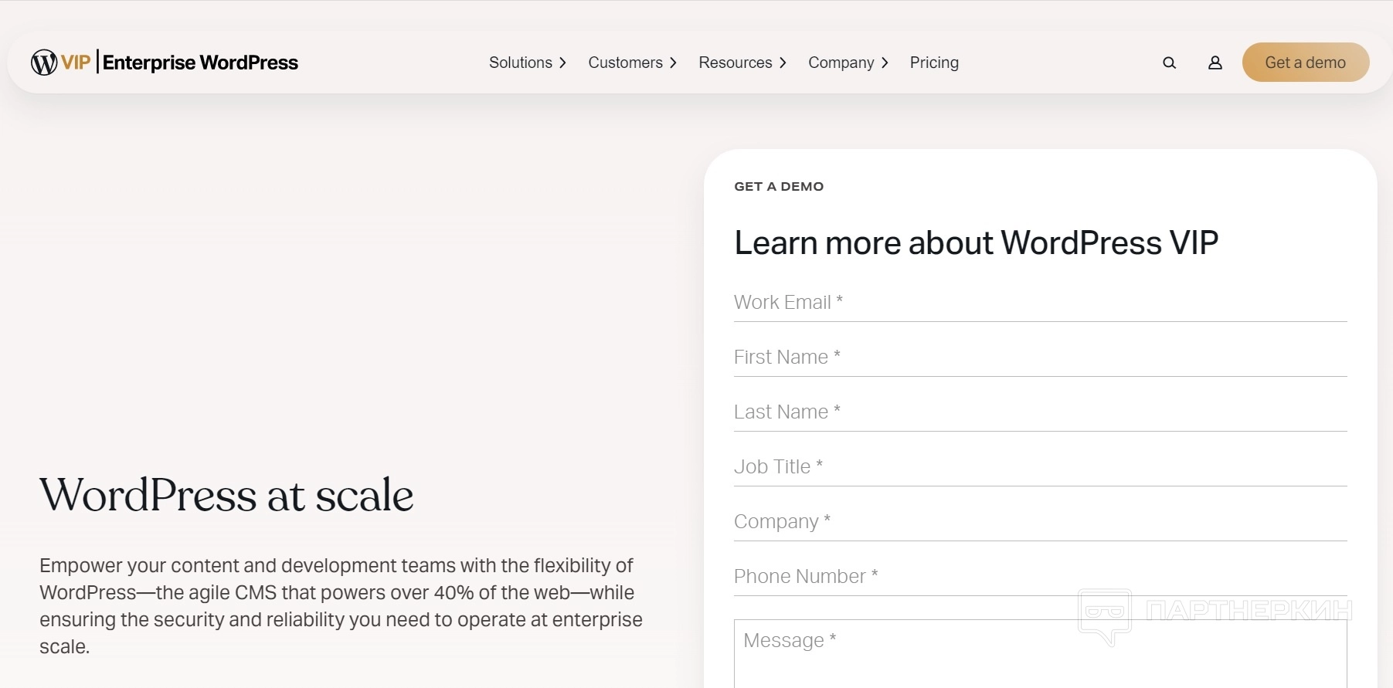The height and width of the screenshot is (688, 1393).
Task: Click the Job Title field
Action: pyautogui.click(x=1040, y=467)
